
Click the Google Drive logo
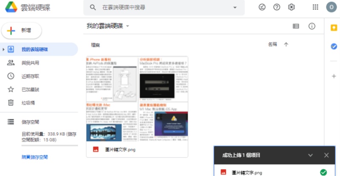coord(11,7)
